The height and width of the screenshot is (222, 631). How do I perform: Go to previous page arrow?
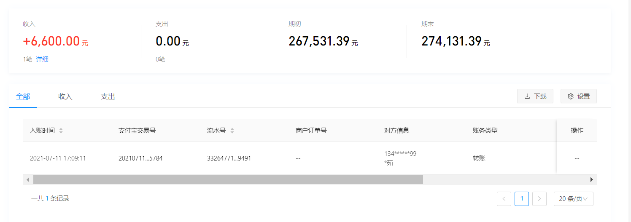coord(504,199)
